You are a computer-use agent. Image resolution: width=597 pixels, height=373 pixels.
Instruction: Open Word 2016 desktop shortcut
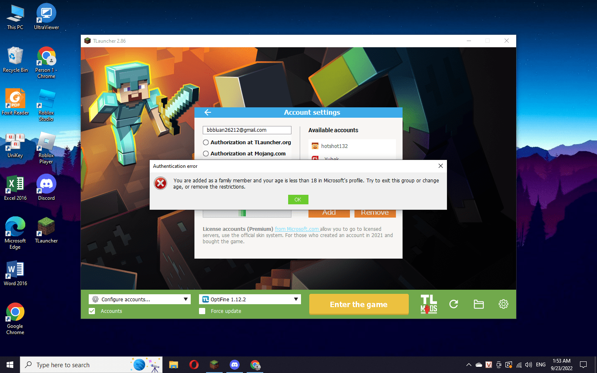pyautogui.click(x=15, y=273)
